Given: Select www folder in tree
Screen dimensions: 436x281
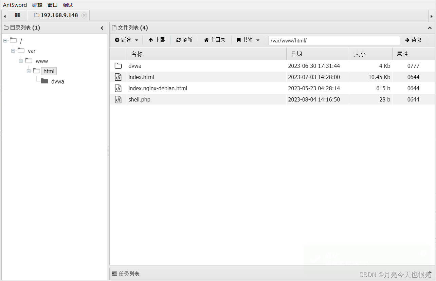Looking at the screenshot, I should point(42,61).
